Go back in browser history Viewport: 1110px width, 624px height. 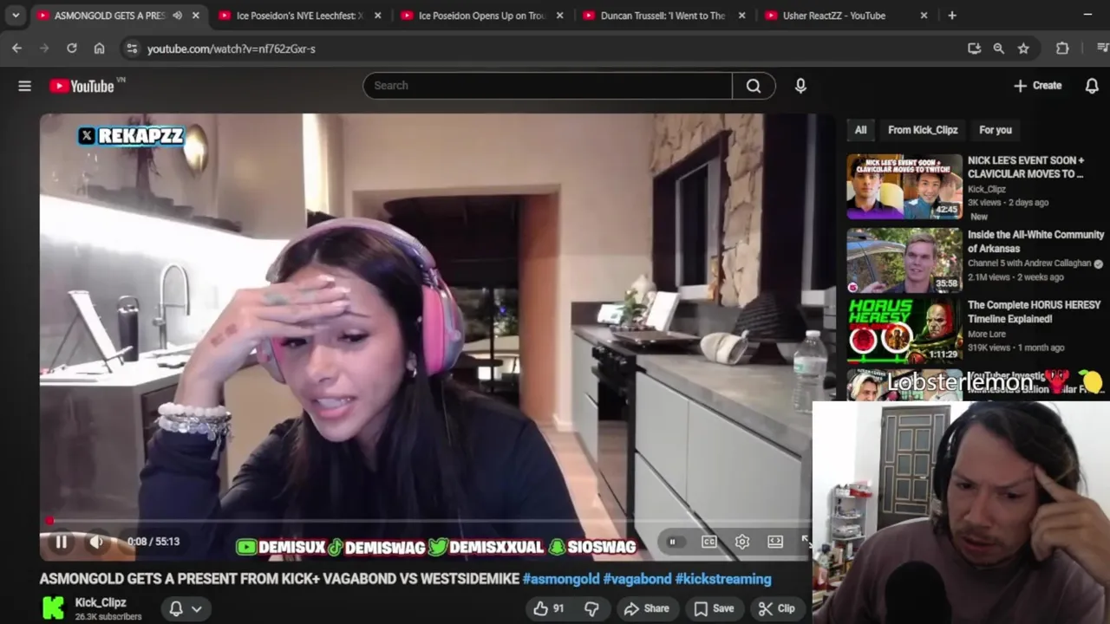pos(17,49)
